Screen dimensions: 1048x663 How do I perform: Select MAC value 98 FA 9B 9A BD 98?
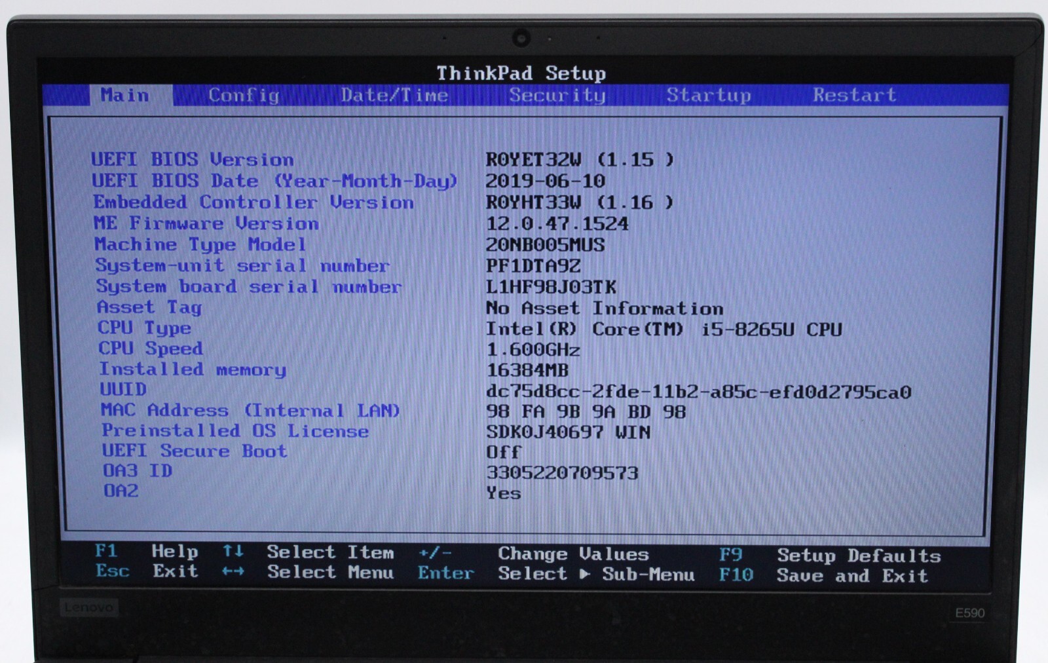click(x=586, y=412)
